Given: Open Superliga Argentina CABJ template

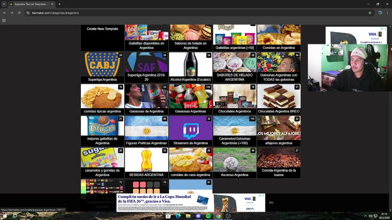Looking at the screenshot, I should click(102, 67).
